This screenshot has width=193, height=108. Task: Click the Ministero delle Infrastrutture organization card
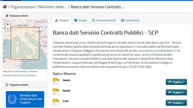tap(25, 99)
